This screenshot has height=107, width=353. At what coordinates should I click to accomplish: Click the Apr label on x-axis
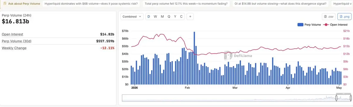pos(288,87)
